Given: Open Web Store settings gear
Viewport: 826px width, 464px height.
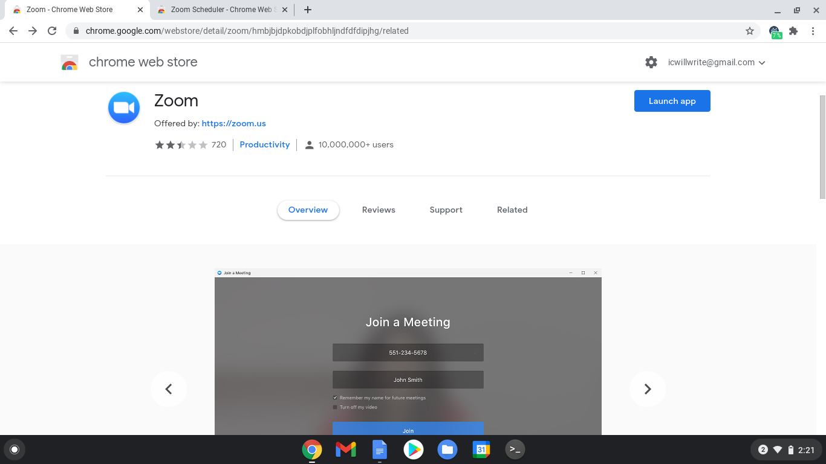Looking at the screenshot, I should (x=651, y=62).
